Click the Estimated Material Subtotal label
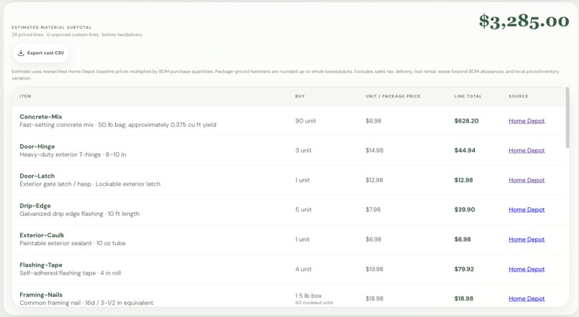This screenshot has width=579, height=317. pyautogui.click(x=52, y=27)
